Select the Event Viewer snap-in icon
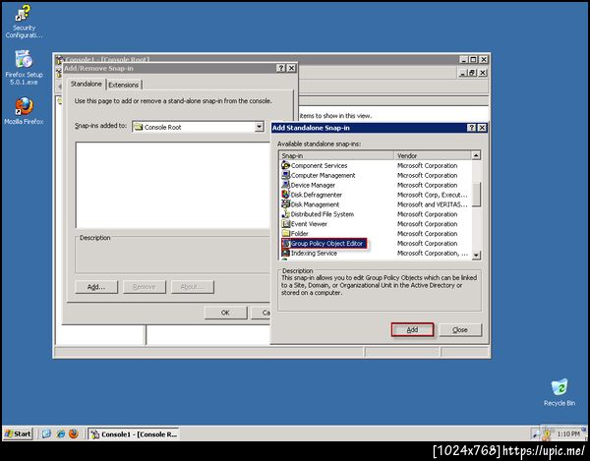 tap(285, 224)
